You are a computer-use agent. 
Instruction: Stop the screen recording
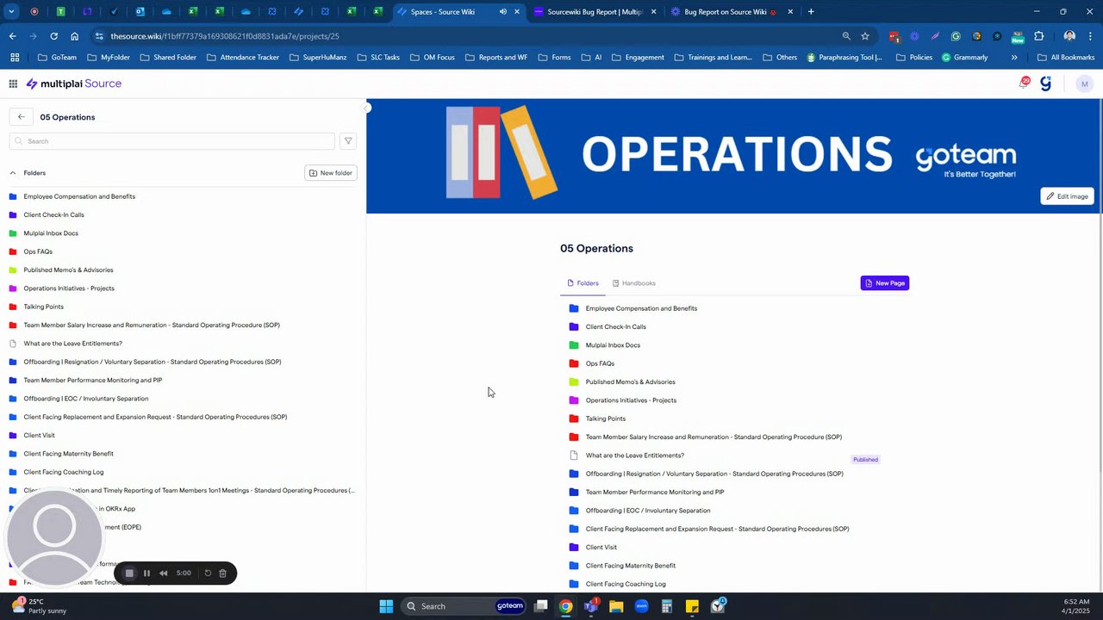click(x=129, y=573)
